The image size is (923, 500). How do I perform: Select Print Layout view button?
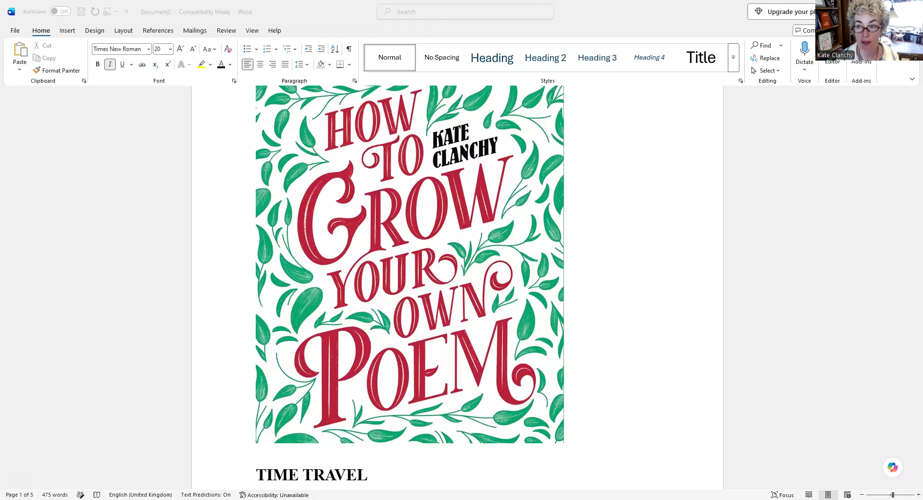(x=828, y=495)
